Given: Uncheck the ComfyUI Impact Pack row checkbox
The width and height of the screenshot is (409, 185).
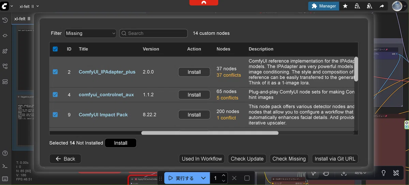Looking at the screenshot, I should pos(55,114).
